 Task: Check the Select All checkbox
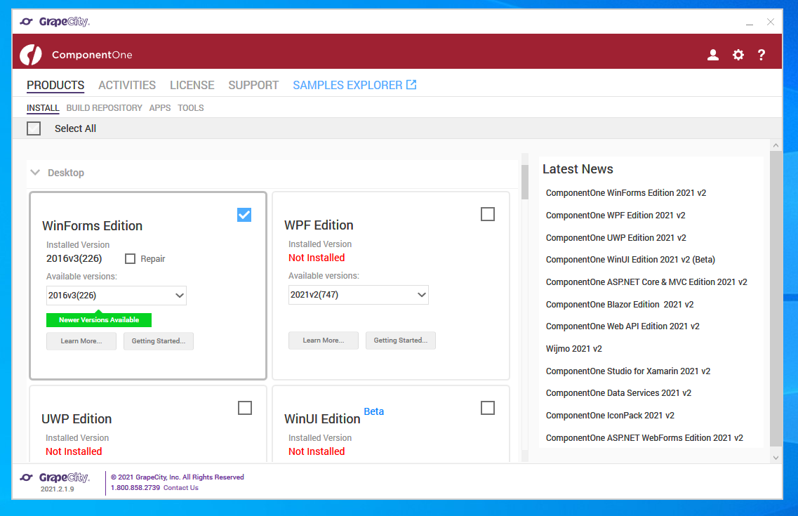(34, 128)
